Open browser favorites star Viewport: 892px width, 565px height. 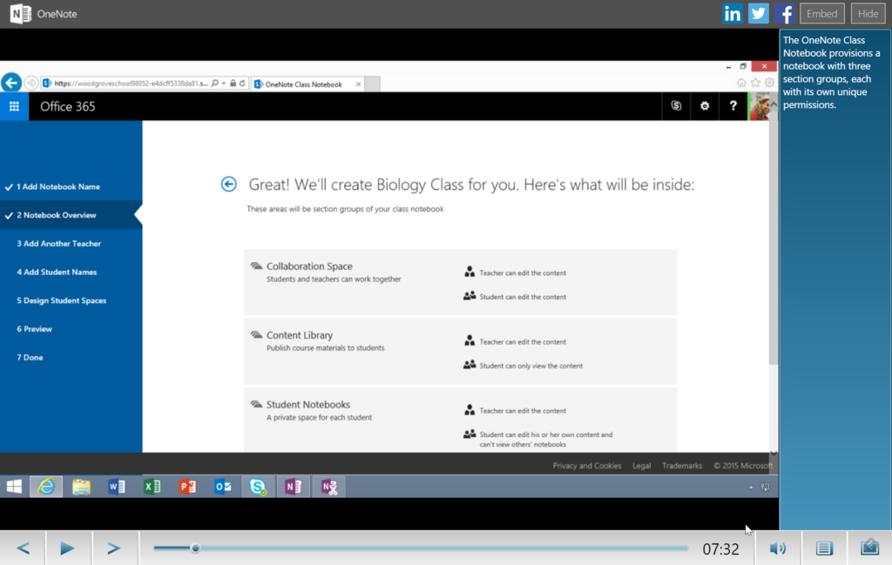click(x=755, y=83)
